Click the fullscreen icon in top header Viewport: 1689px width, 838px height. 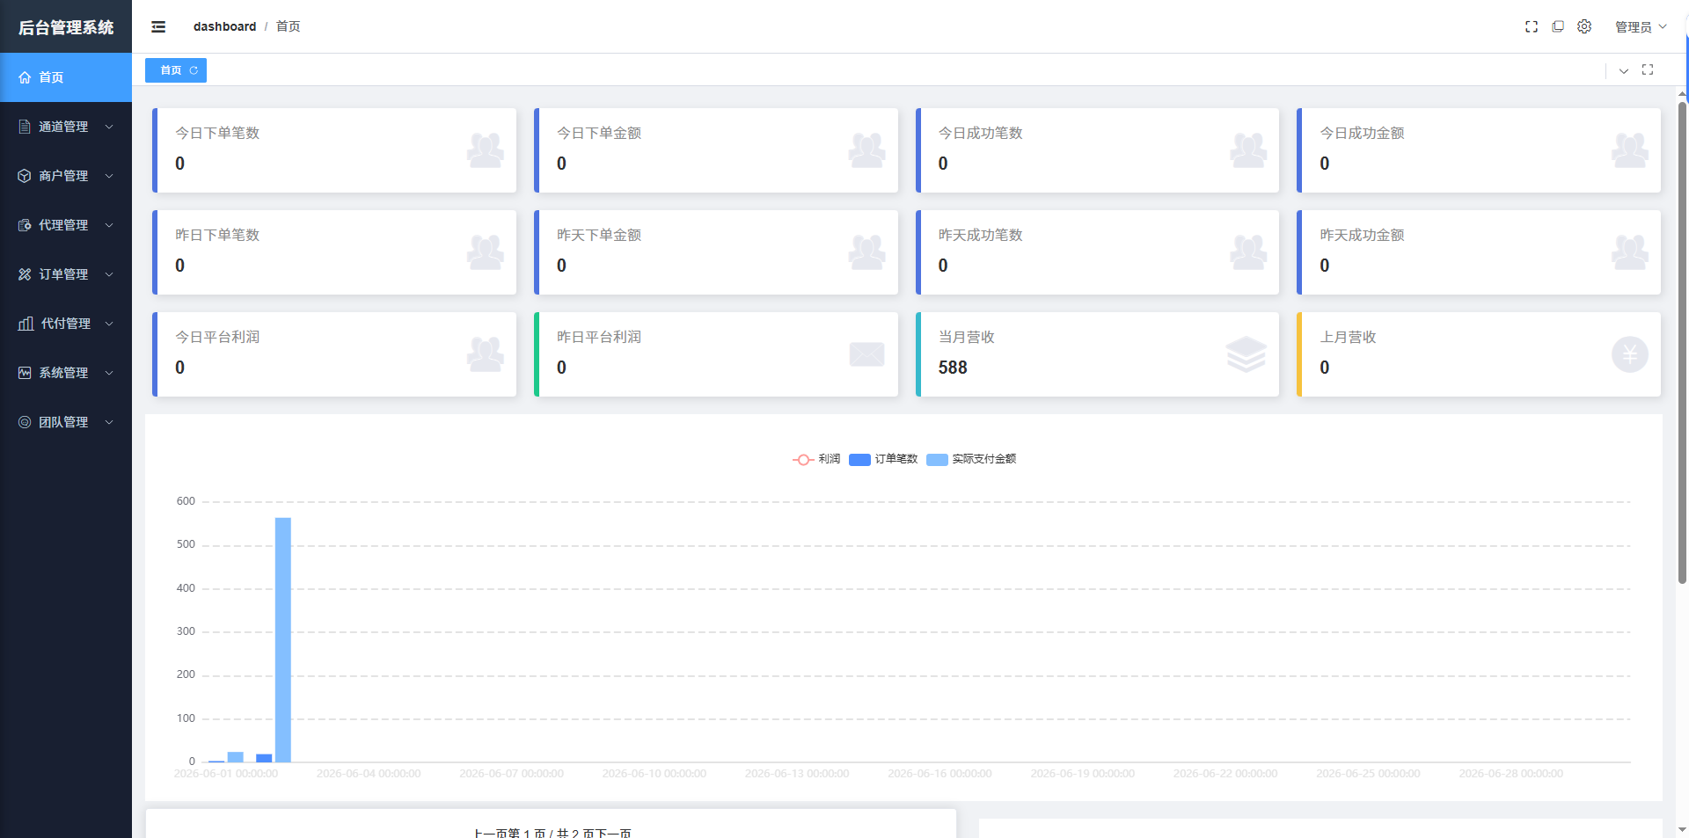[x=1532, y=27]
